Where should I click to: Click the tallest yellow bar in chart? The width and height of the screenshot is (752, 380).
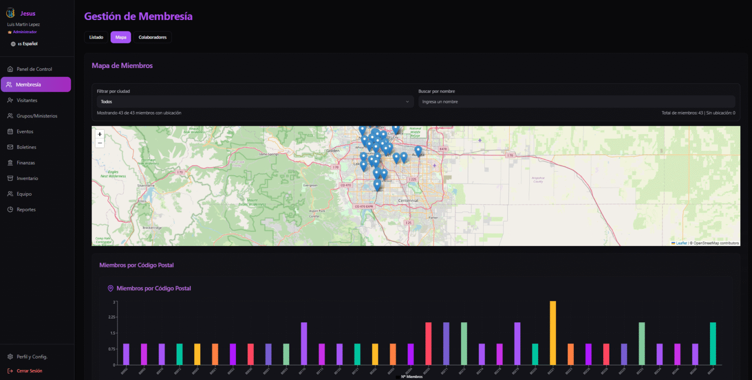coord(553,333)
